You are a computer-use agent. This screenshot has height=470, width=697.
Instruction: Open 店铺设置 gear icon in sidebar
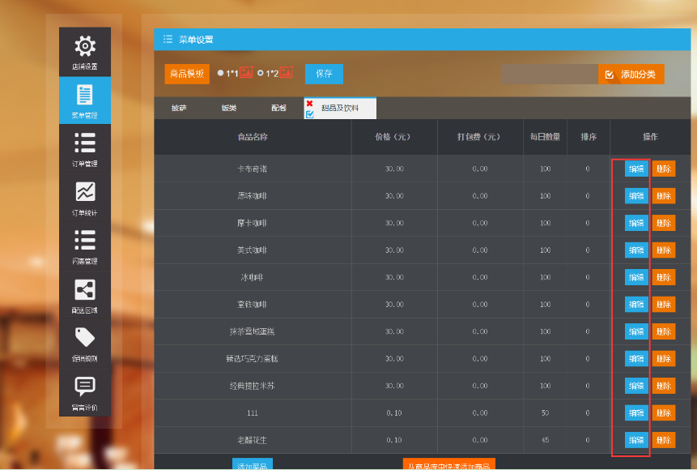click(85, 47)
